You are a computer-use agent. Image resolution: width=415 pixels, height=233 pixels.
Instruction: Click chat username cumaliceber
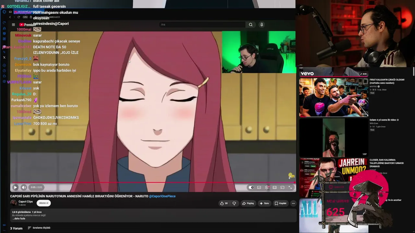point(21,106)
